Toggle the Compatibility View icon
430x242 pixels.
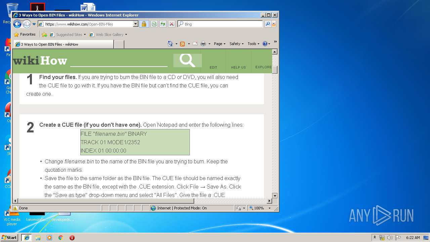(154, 24)
